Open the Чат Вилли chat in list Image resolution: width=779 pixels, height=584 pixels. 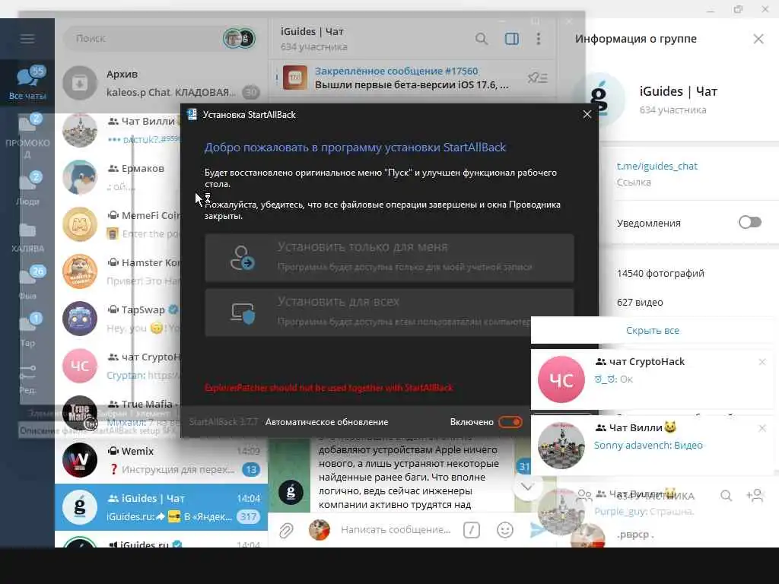coord(119,130)
